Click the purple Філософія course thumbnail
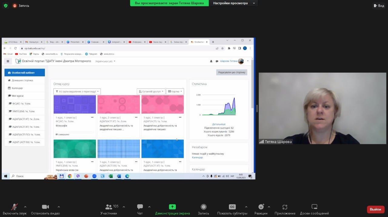The image size is (388, 217). coord(75,104)
